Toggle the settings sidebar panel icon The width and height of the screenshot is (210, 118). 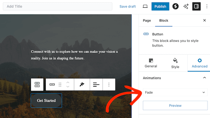click(196, 6)
